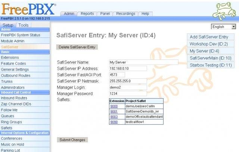The image size is (239, 152).
Task: Open General Settings
Action: tap(25, 69)
